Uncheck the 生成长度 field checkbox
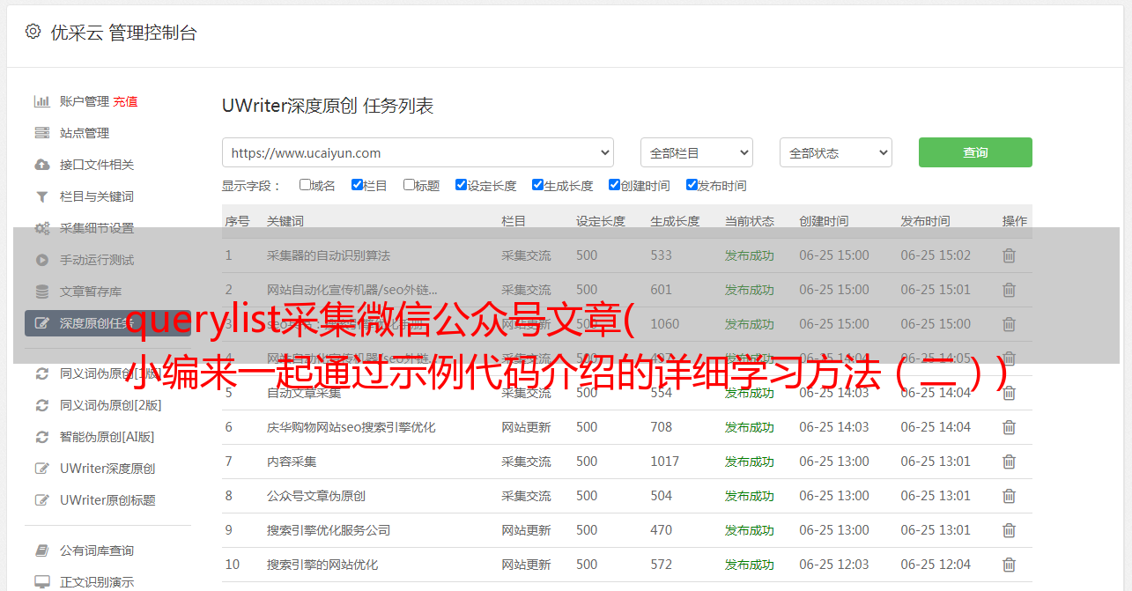1132x591 pixels. 537,185
